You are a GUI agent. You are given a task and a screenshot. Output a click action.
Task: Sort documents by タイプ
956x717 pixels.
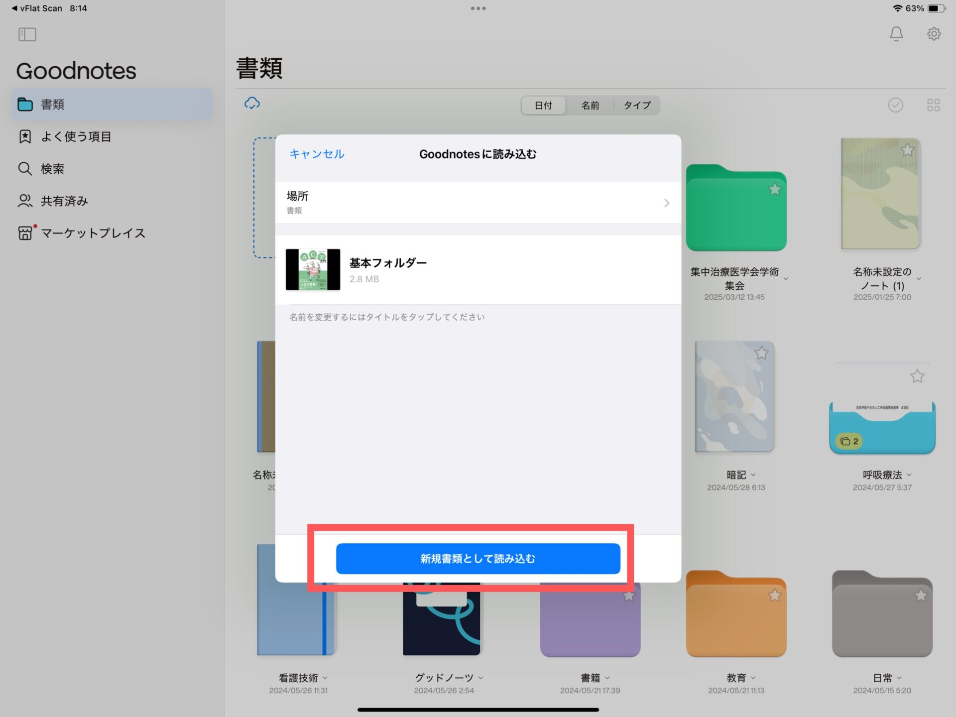pos(637,106)
